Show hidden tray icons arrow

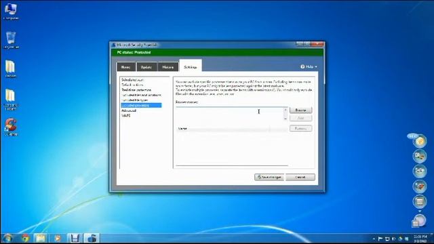pyautogui.click(x=374, y=239)
